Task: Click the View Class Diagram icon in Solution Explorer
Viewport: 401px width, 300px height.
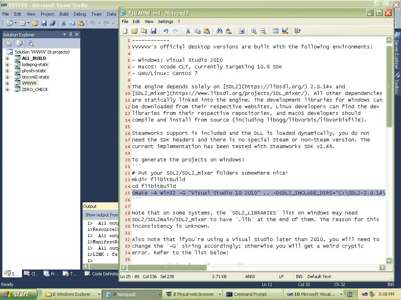Action: tap(31, 43)
